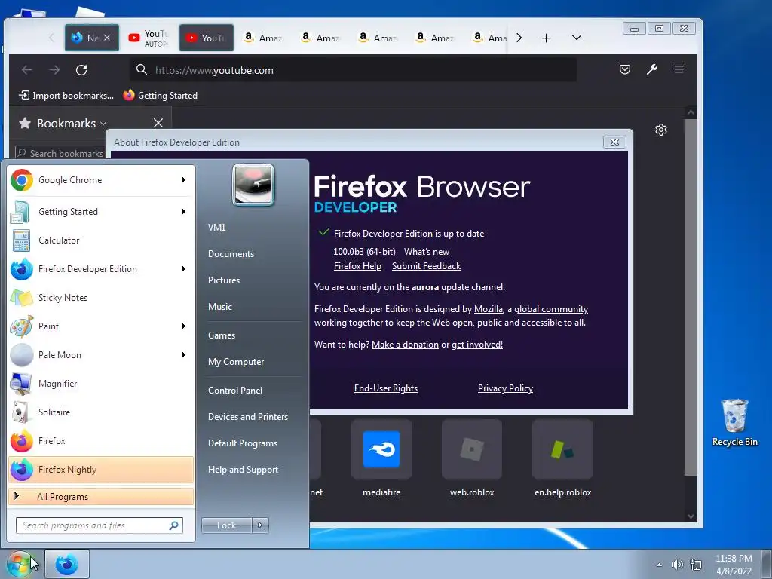
Task: Start the Magnifier tool
Action: [x=101, y=384]
